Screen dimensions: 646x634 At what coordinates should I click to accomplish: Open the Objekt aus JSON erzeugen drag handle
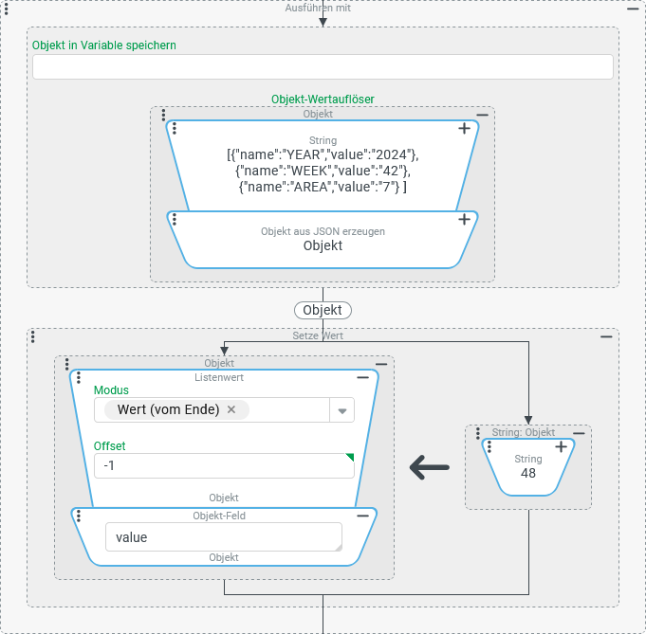click(x=175, y=220)
